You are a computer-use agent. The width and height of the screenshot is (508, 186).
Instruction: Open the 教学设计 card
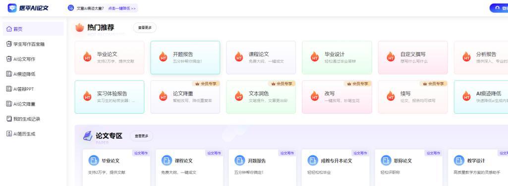point(478,168)
